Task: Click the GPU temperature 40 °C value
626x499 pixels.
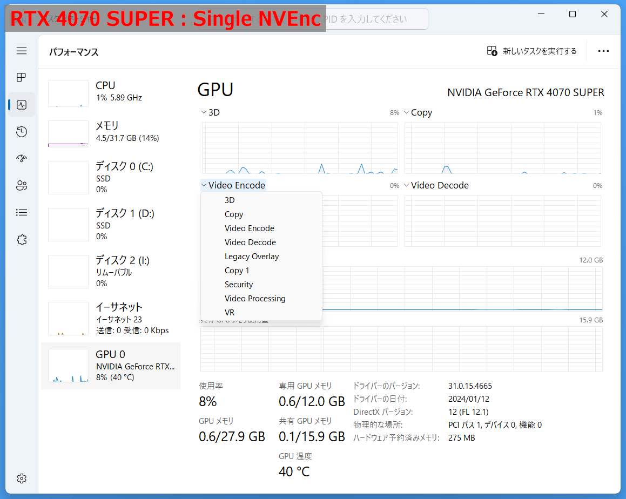Action: pos(294,472)
